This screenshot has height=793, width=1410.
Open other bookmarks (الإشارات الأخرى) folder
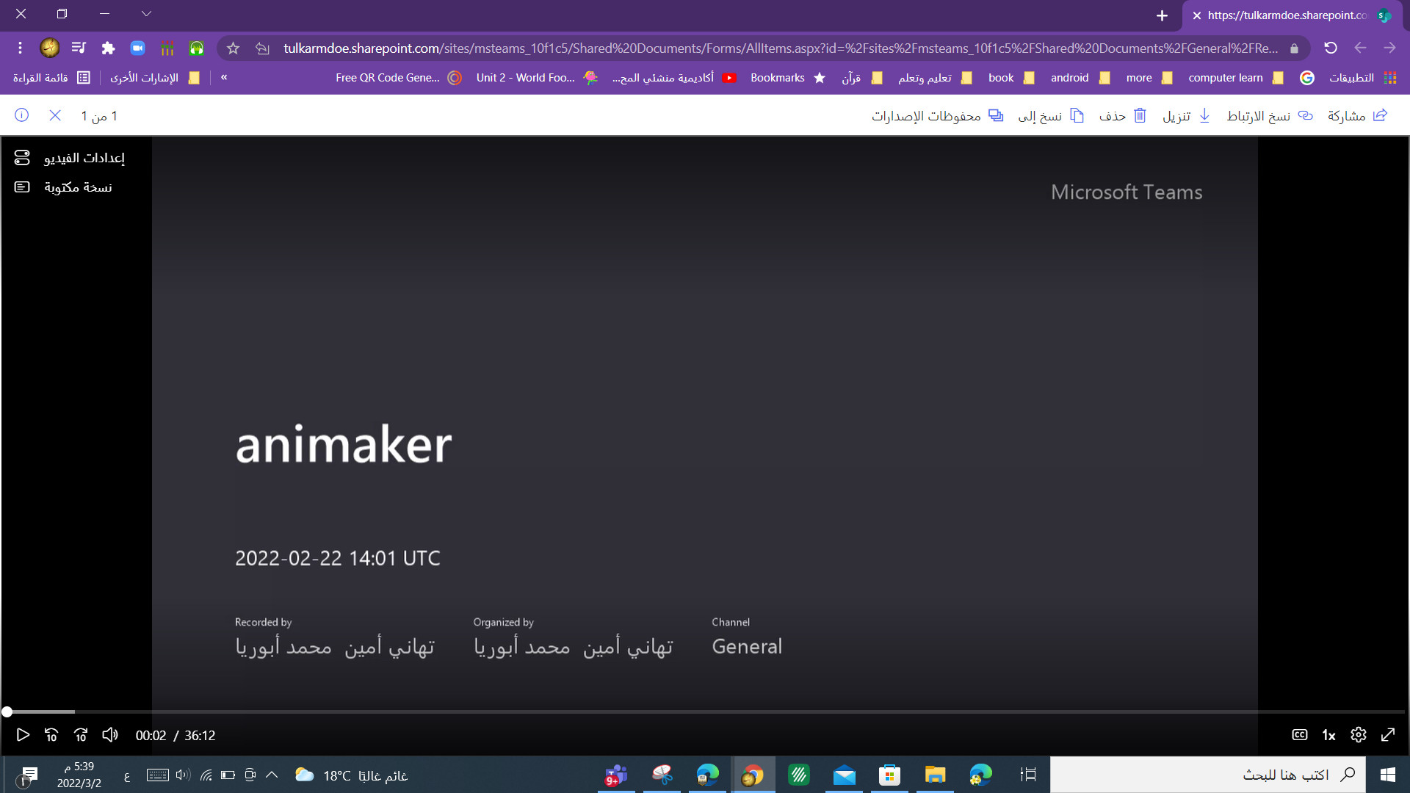(155, 78)
